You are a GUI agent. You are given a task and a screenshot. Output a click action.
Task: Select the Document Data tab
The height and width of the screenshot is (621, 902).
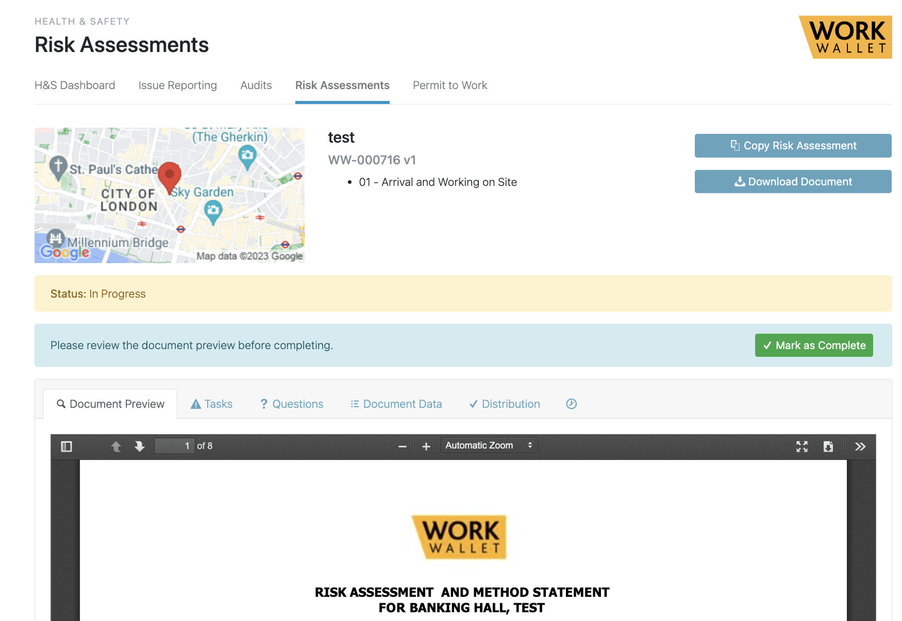click(396, 404)
